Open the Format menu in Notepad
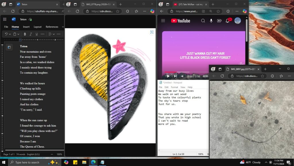Viewport: 294px width, 166px height. coord(174,87)
